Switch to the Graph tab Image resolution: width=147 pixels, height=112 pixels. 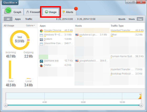17,12
